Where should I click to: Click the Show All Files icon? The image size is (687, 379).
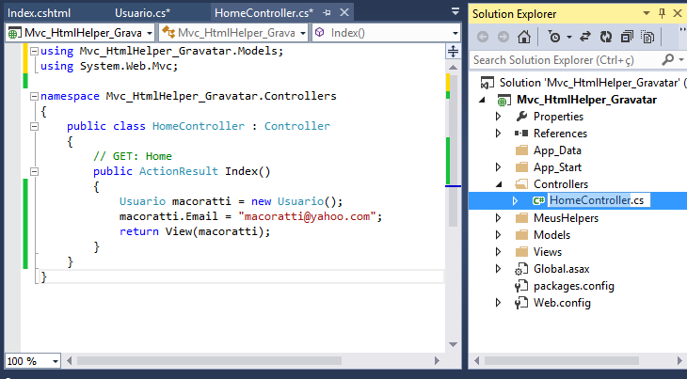(x=647, y=37)
